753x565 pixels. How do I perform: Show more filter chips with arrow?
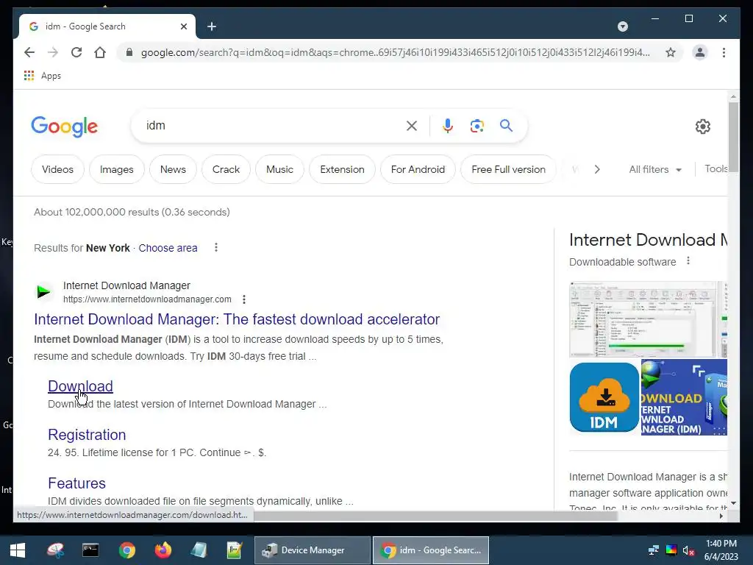[597, 169]
